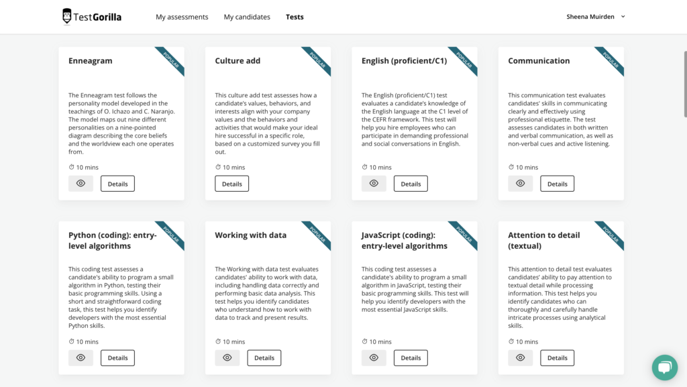Preview the English (proficient/C1) test
Image resolution: width=687 pixels, height=387 pixels.
pyautogui.click(x=374, y=183)
